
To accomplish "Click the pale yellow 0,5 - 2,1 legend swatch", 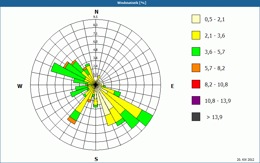I will [x=196, y=19].
